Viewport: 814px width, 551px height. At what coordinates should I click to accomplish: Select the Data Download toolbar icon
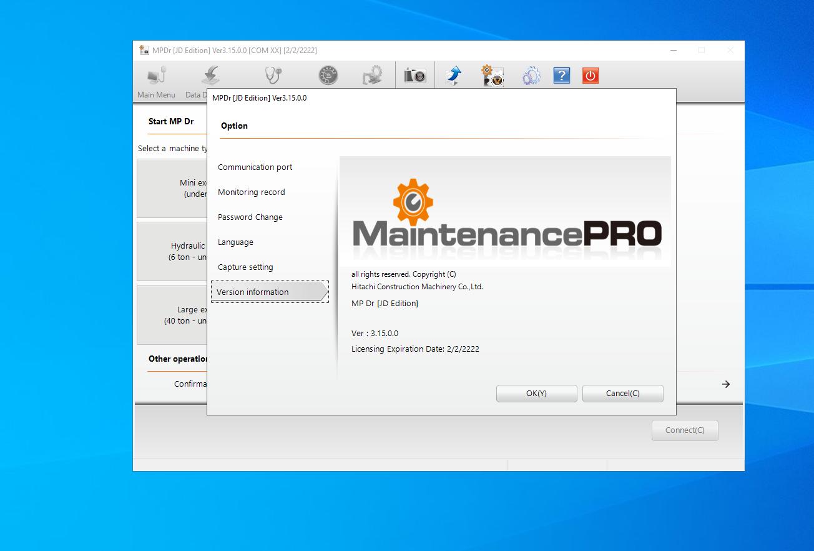pyautogui.click(x=210, y=74)
